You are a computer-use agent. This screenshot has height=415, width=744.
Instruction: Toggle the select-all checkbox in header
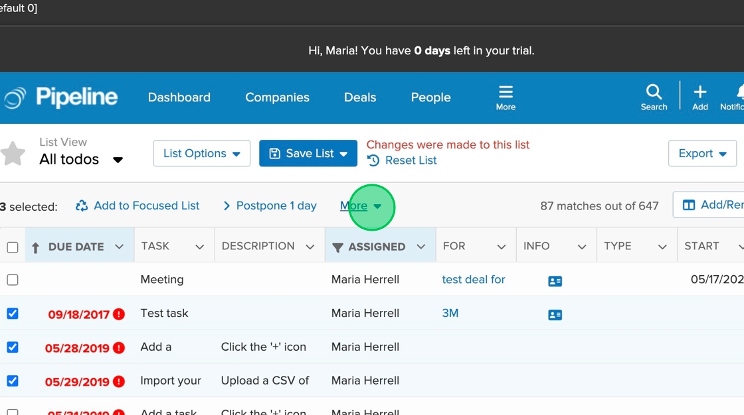click(x=13, y=247)
